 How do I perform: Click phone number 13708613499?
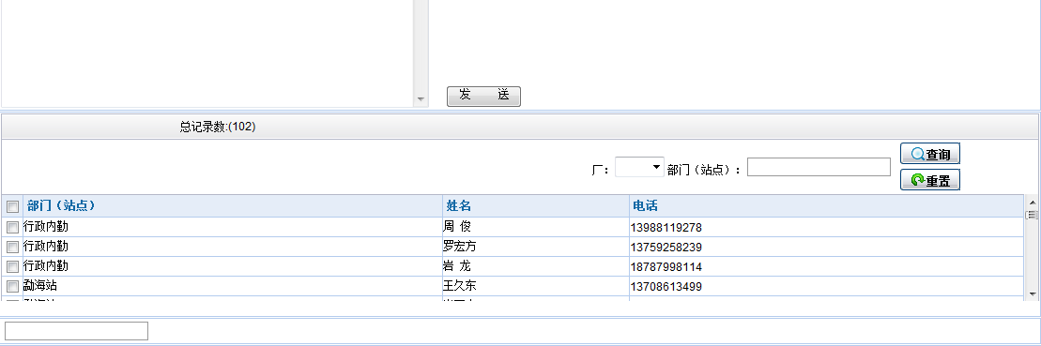pyautogui.click(x=666, y=287)
